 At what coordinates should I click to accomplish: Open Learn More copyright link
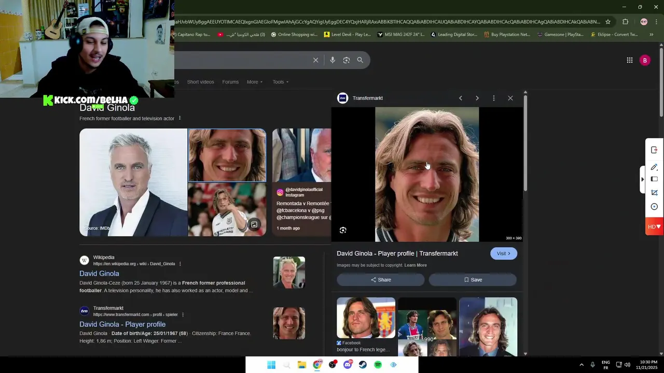coord(416,265)
